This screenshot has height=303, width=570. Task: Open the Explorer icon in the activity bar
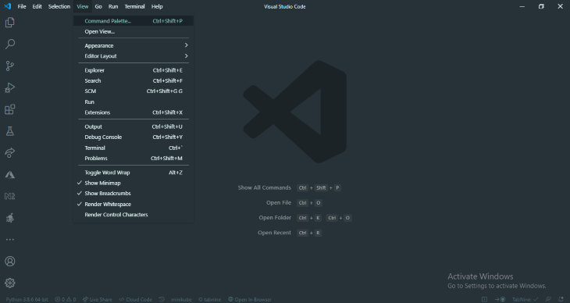(10, 23)
